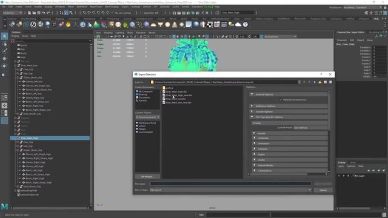This screenshot has width=388, height=218.
Task: Click the Cancel button in export dialog
Action: (323, 190)
